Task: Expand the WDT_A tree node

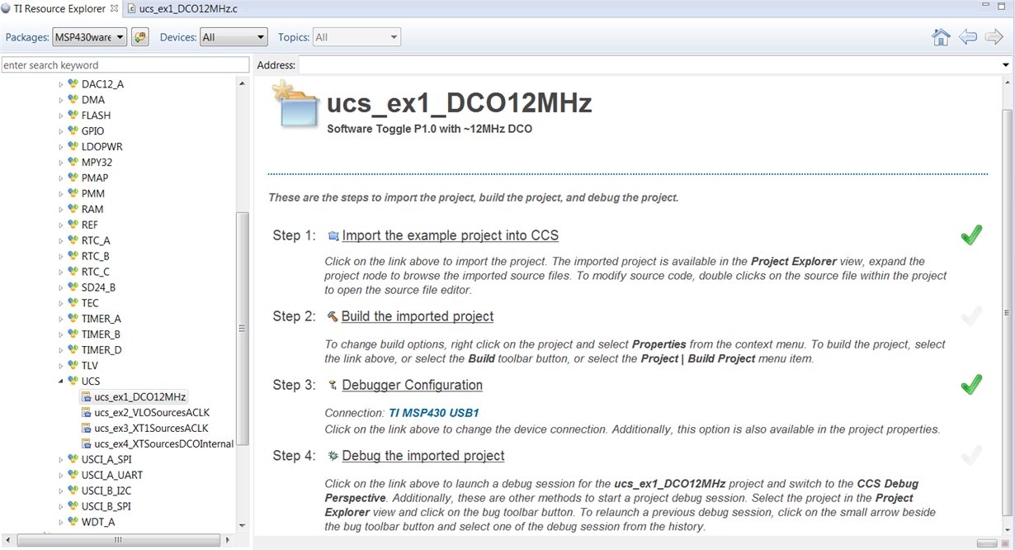Action: tap(61, 523)
